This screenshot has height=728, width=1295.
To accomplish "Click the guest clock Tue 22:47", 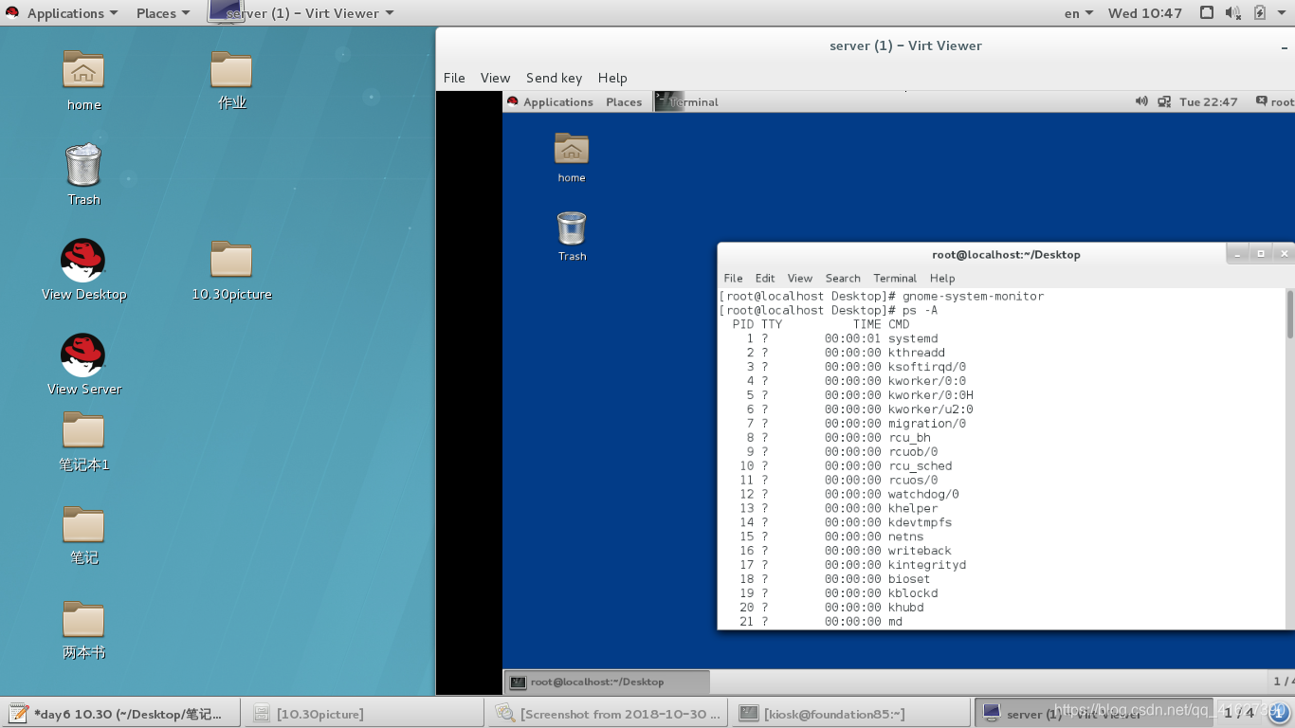I will coord(1208,101).
